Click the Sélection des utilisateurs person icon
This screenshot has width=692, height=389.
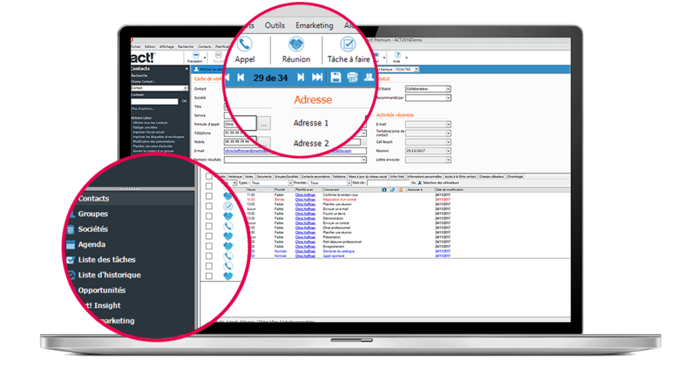(420, 182)
